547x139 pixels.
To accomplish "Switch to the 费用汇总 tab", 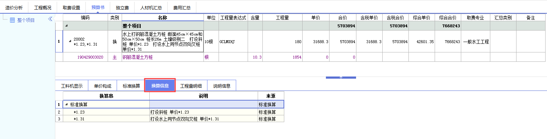I will [182, 8].
